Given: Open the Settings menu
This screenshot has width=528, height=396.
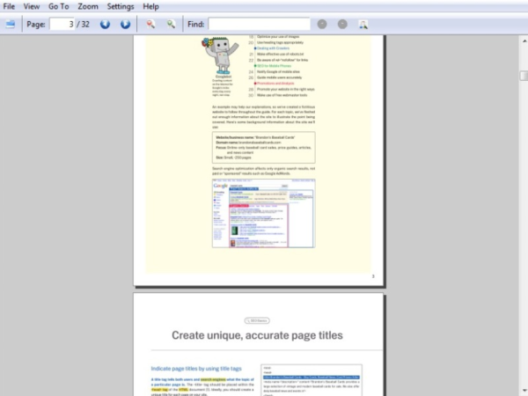Looking at the screenshot, I should [x=121, y=6].
